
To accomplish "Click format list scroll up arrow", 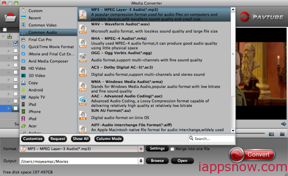I will coord(233,10).
